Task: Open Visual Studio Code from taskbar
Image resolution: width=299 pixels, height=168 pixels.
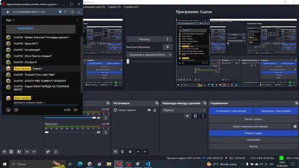Action: pos(148,164)
